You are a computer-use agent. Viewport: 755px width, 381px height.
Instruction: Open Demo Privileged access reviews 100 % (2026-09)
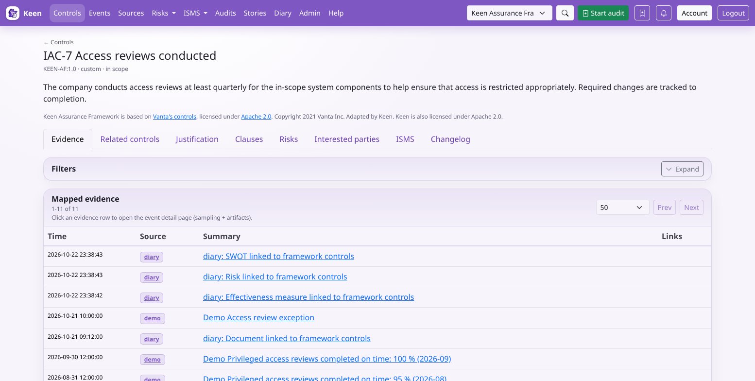[327, 359]
